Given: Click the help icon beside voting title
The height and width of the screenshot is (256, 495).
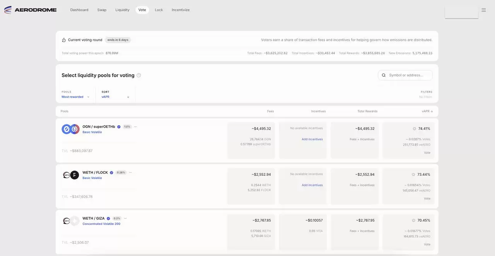Looking at the screenshot, I should 139,76.
